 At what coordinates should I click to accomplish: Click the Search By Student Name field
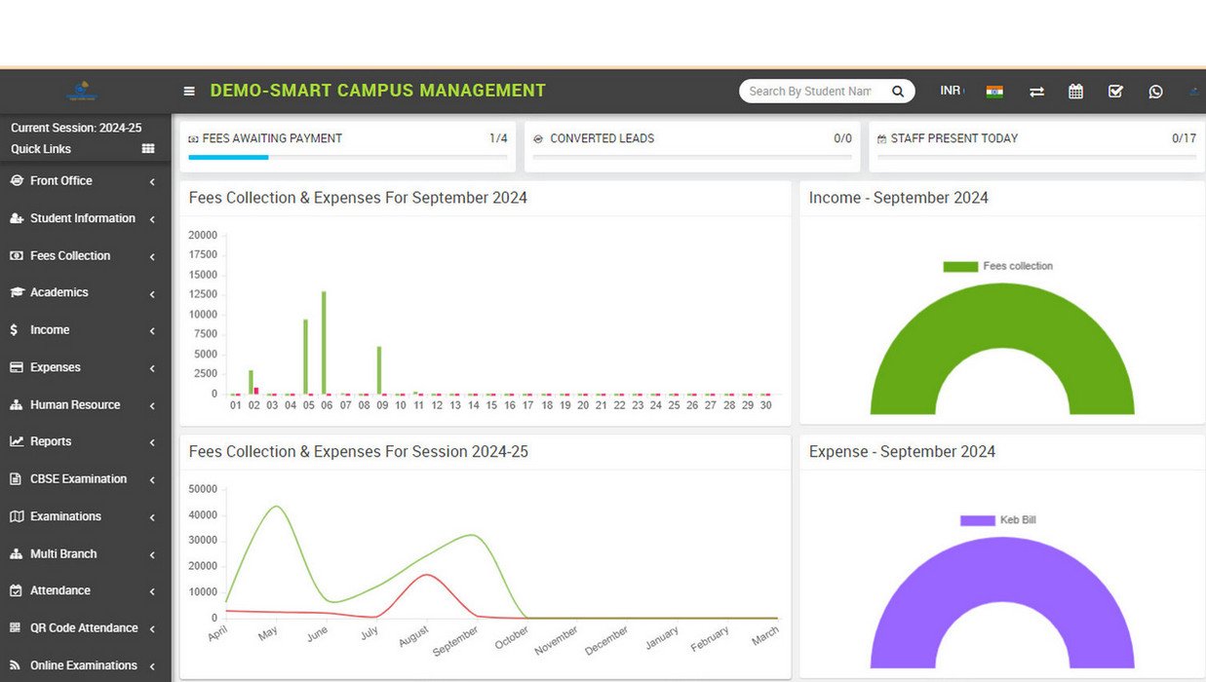tap(811, 92)
